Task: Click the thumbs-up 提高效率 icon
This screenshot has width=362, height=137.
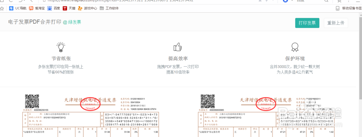Action: coord(177,47)
